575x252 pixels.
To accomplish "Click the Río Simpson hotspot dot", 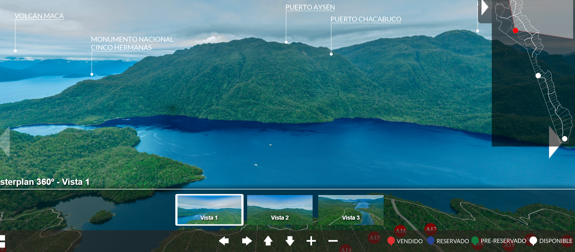I will [x=477, y=31].
